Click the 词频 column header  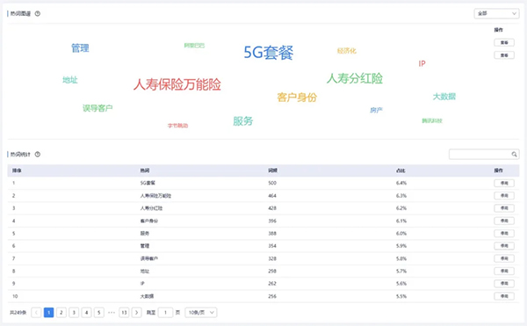click(x=272, y=170)
